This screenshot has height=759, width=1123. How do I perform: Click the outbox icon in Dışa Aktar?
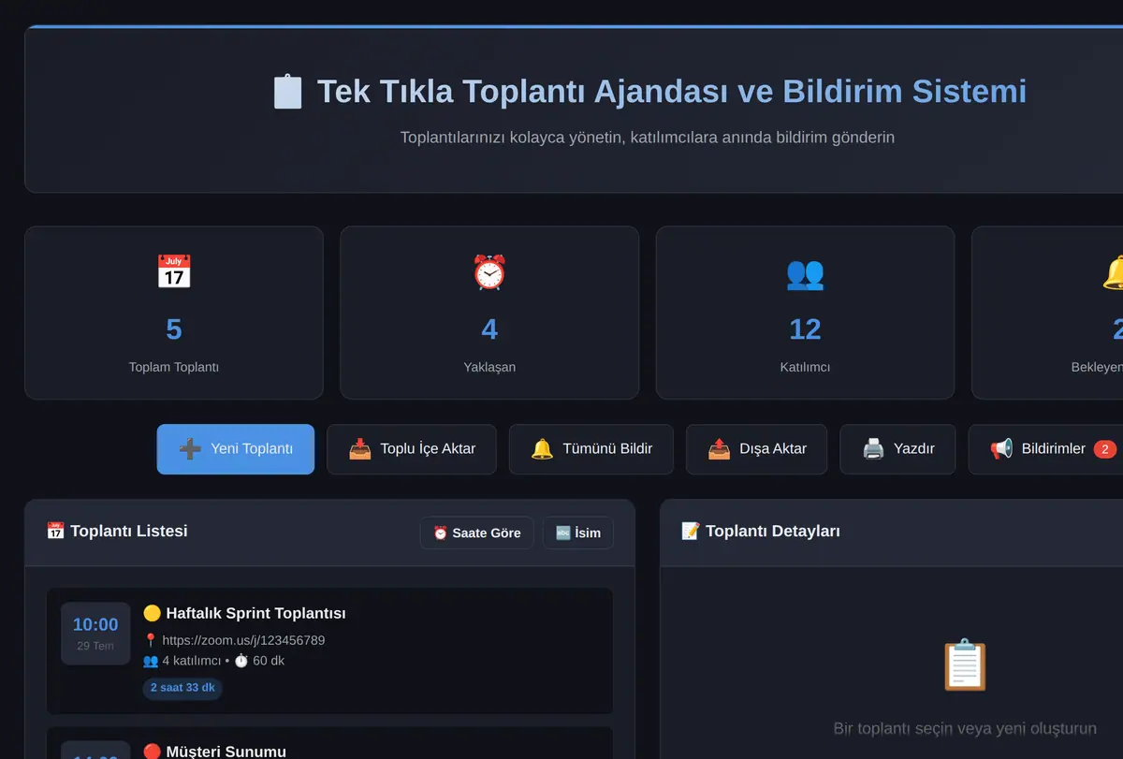tap(719, 449)
